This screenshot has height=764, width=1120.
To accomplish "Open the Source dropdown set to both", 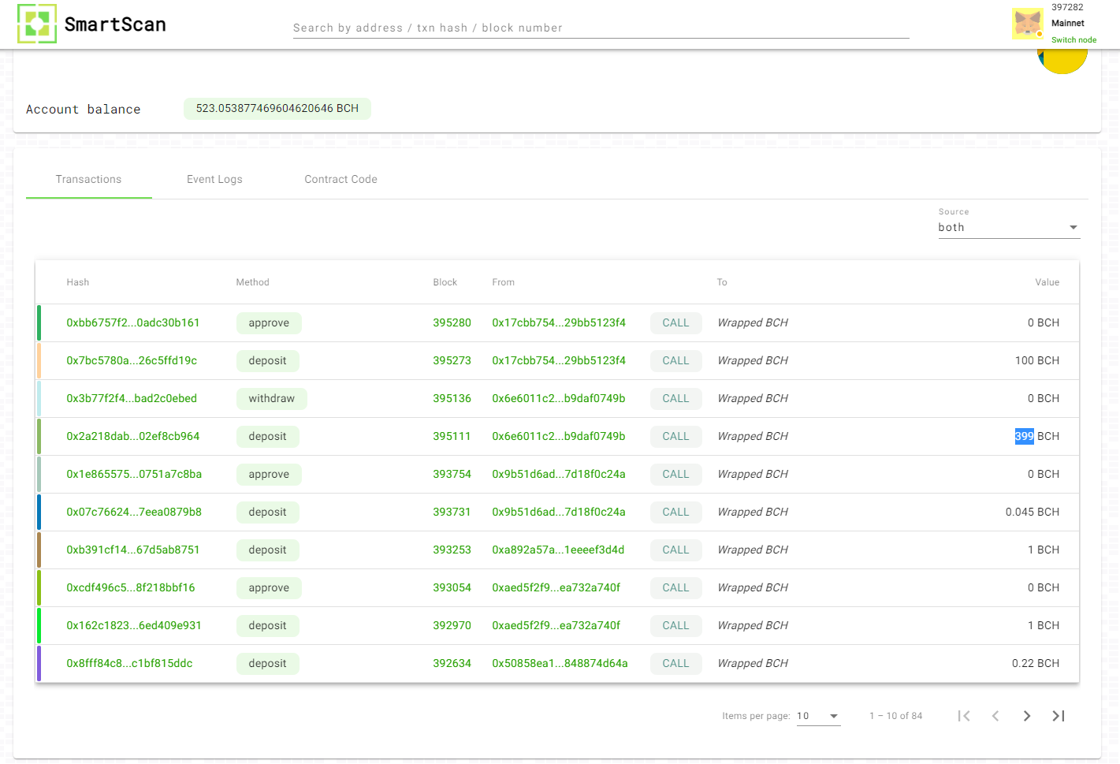I will point(1009,227).
